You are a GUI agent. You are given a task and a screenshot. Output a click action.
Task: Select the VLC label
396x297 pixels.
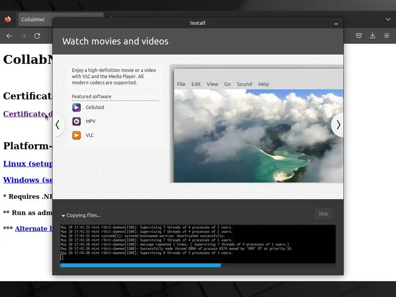click(90, 135)
